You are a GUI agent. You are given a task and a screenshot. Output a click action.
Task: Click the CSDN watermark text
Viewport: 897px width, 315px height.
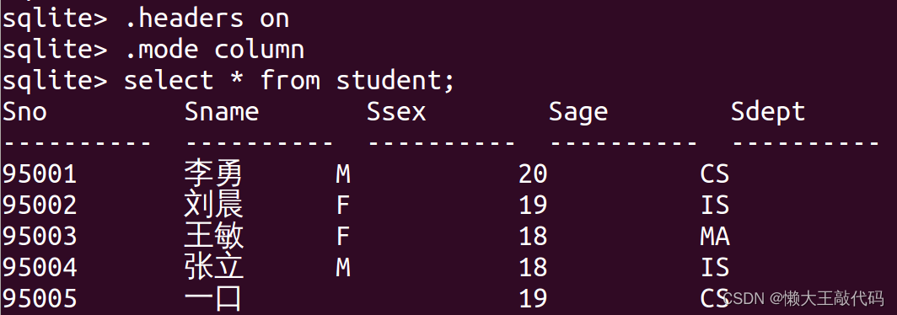pyautogui.click(x=804, y=298)
